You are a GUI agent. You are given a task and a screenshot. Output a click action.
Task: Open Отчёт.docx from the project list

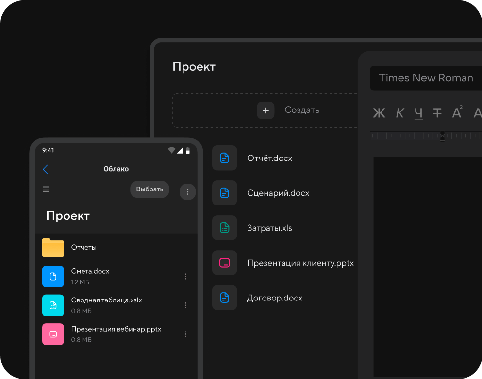[269, 158]
